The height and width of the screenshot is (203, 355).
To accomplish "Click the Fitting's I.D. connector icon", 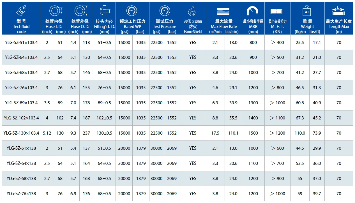I will (x=104, y=11).
